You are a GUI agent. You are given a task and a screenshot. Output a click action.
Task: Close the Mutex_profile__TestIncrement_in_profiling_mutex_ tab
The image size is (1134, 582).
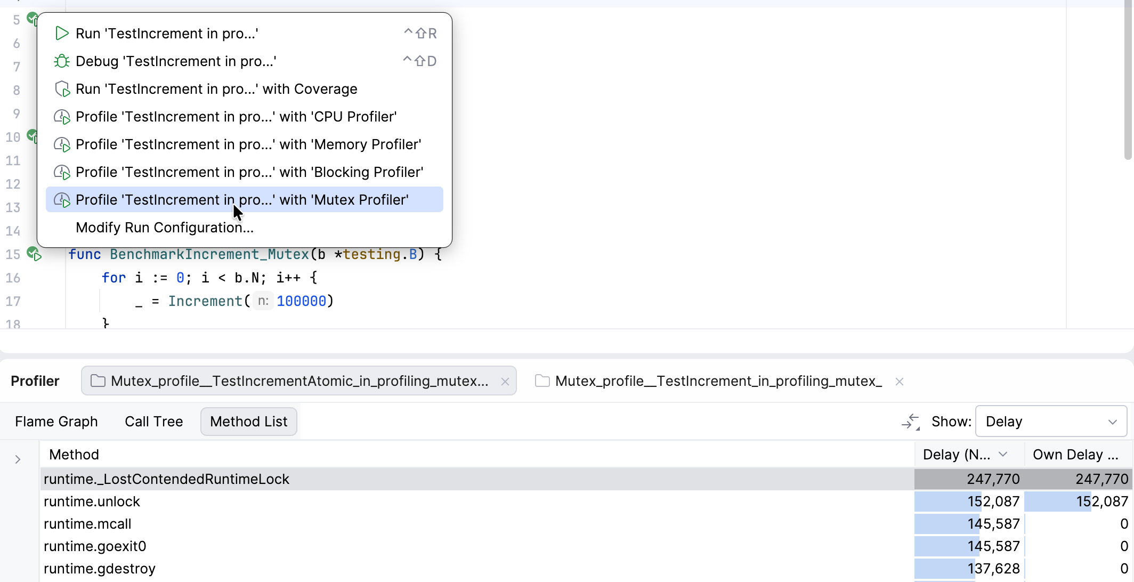900,381
